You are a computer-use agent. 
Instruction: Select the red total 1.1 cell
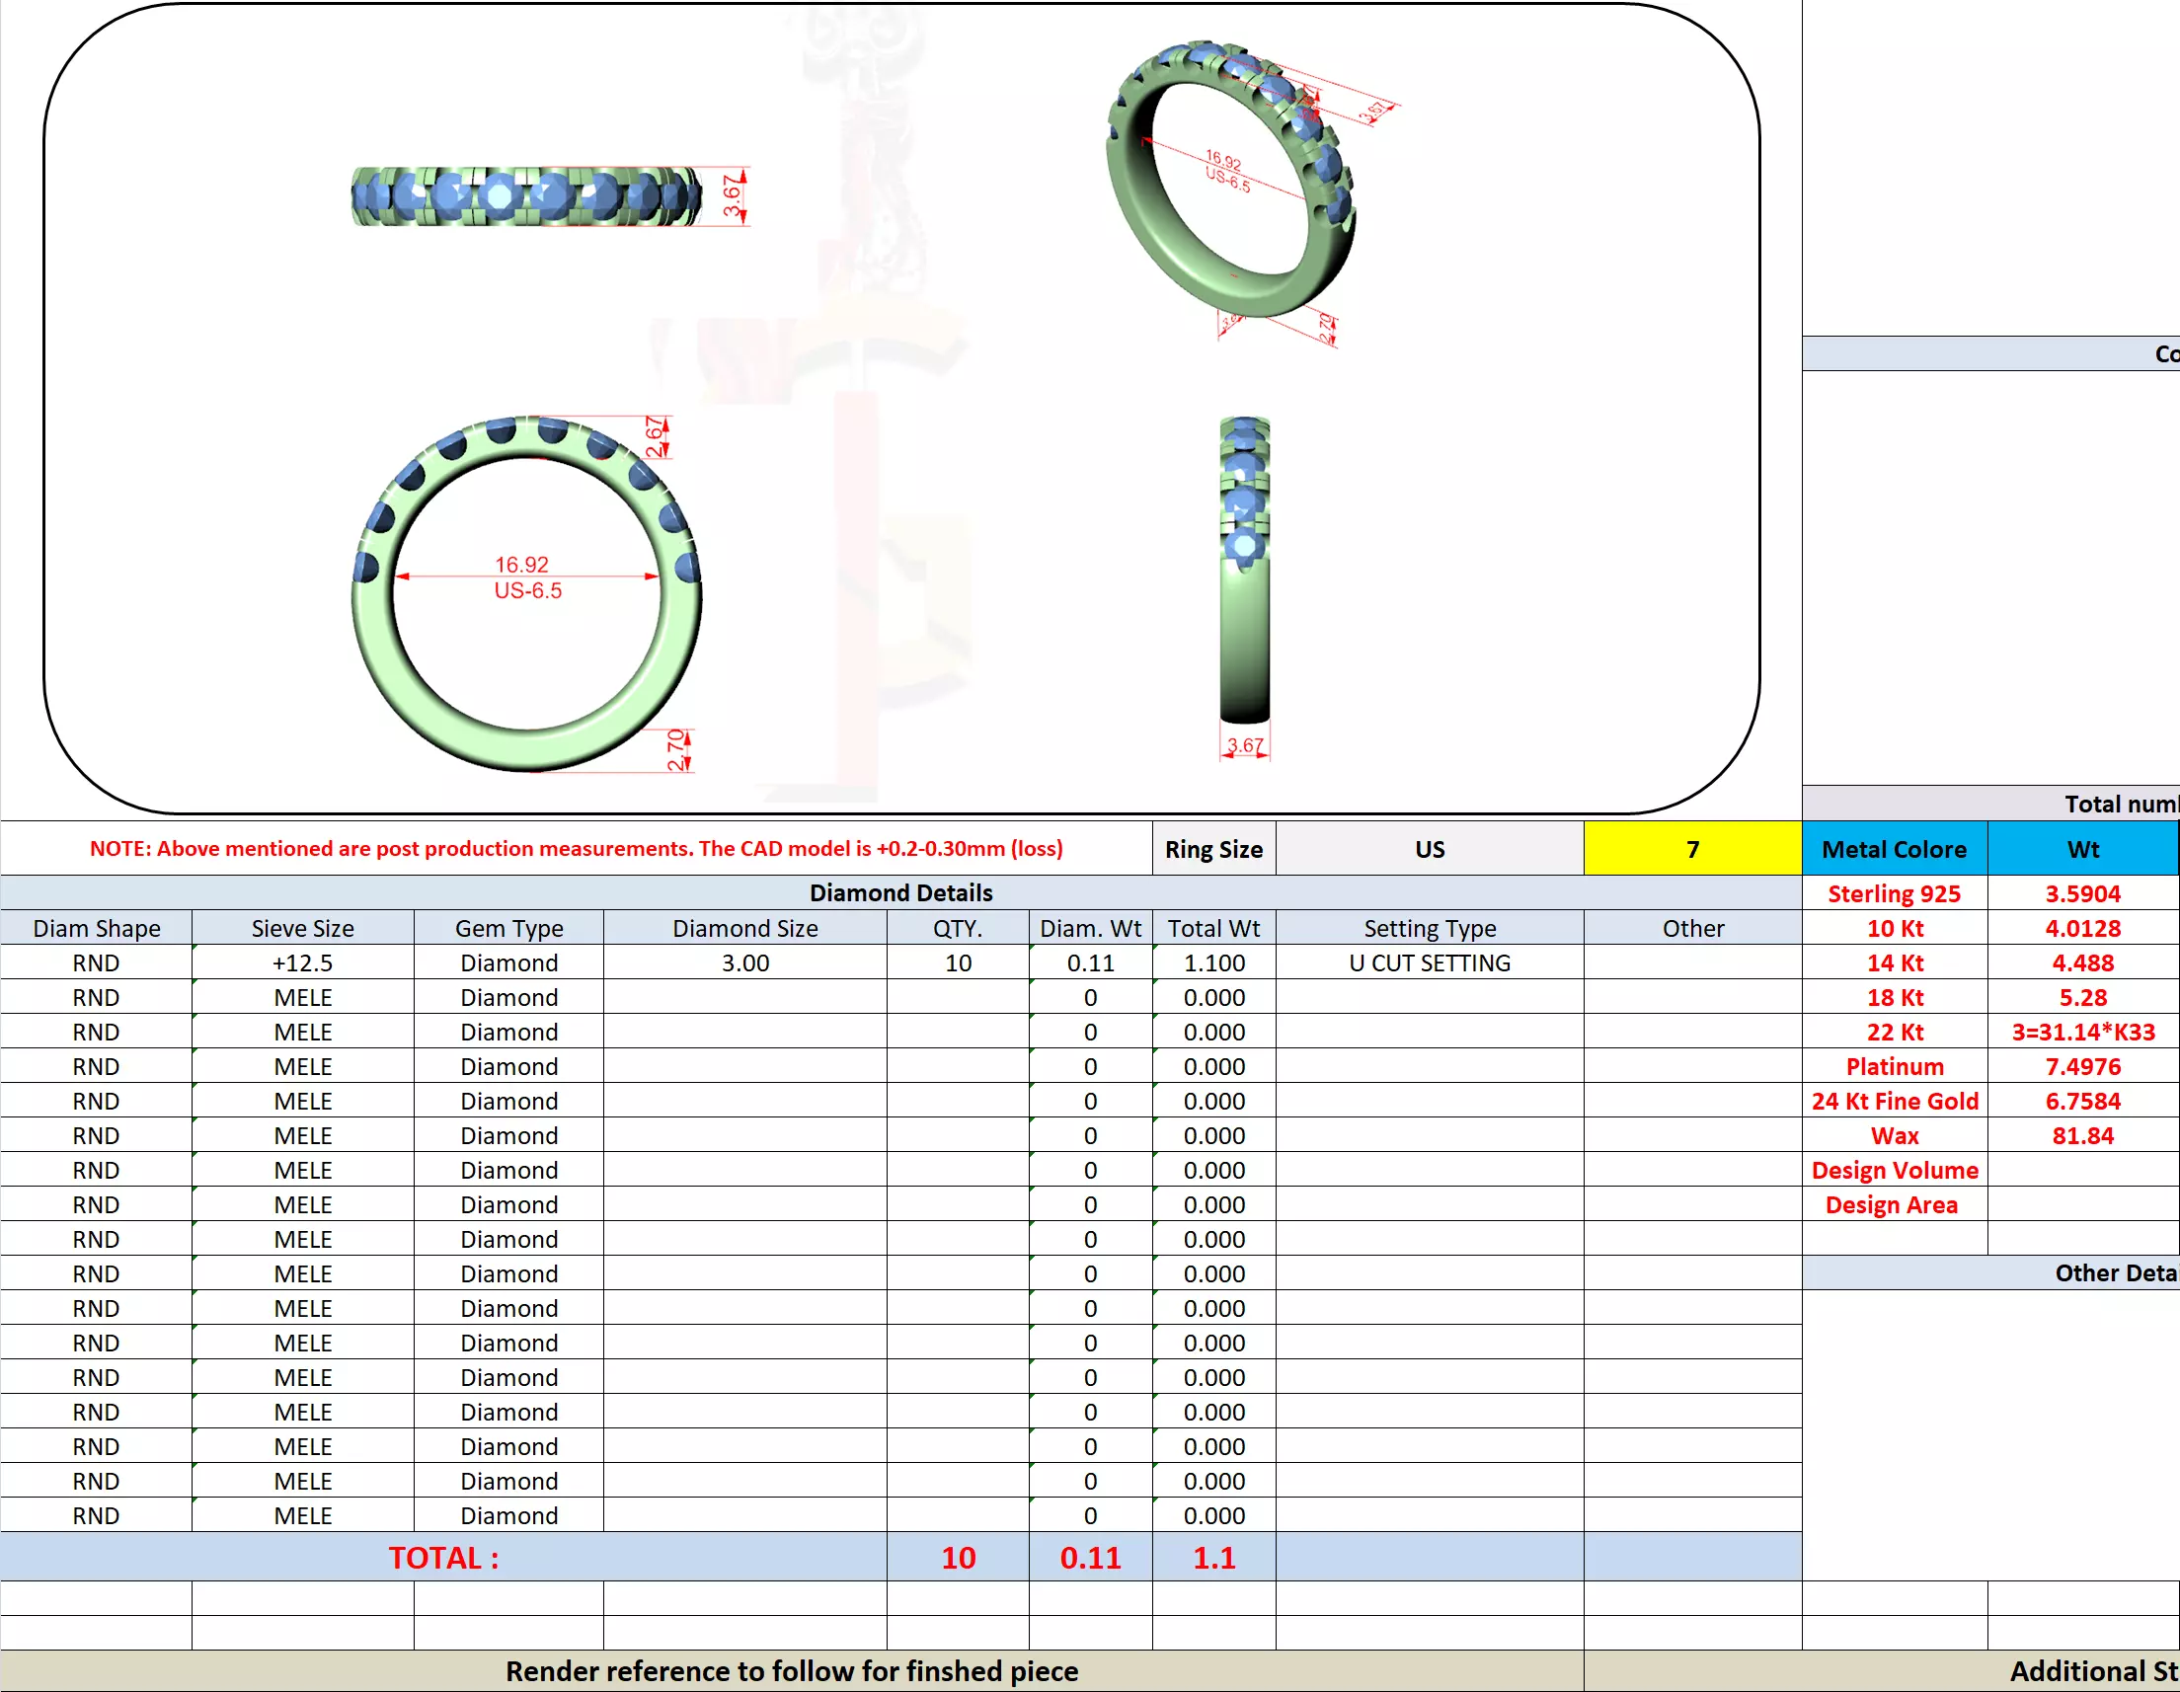tap(1213, 1557)
